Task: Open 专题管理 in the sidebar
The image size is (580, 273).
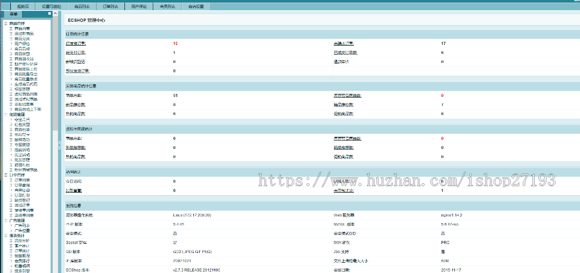Action: click(22, 145)
